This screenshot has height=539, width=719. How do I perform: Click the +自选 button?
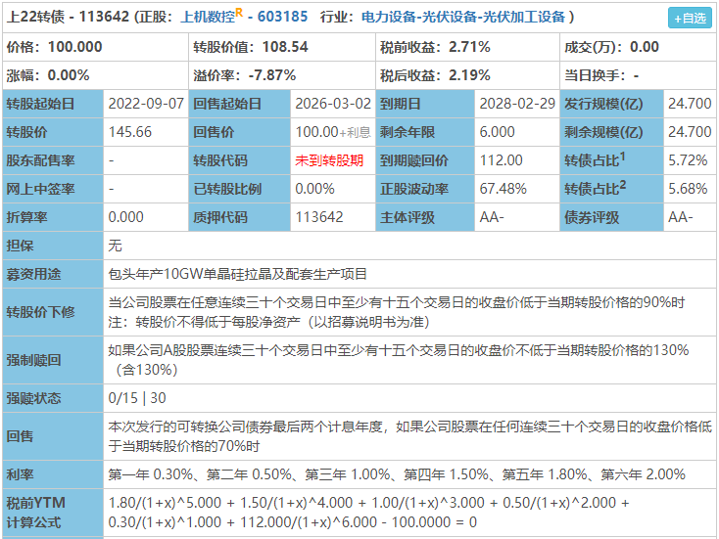tap(690, 18)
